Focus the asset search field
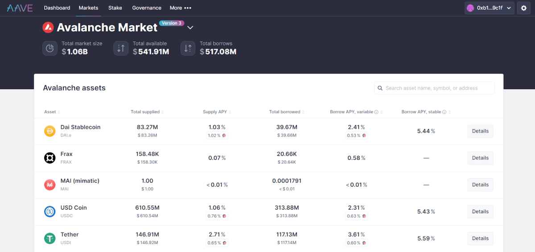The height and width of the screenshot is (252, 535). tap(434, 88)
